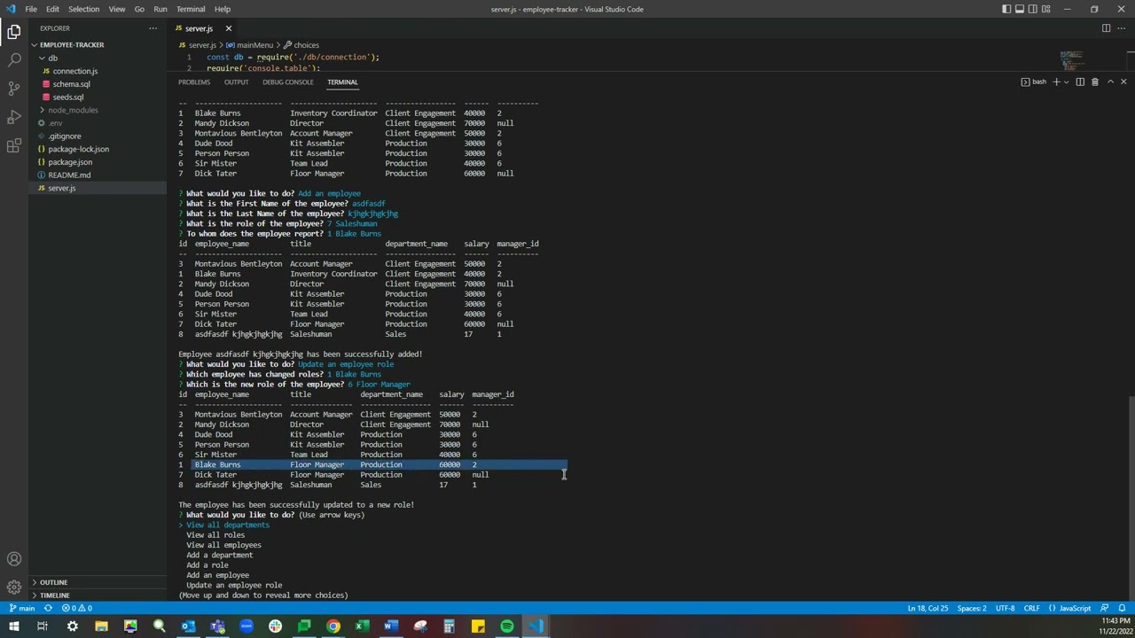Open the Extensions view
Image resolution: width=1135 pixels, height=638 pixels.
click(14, 145)
